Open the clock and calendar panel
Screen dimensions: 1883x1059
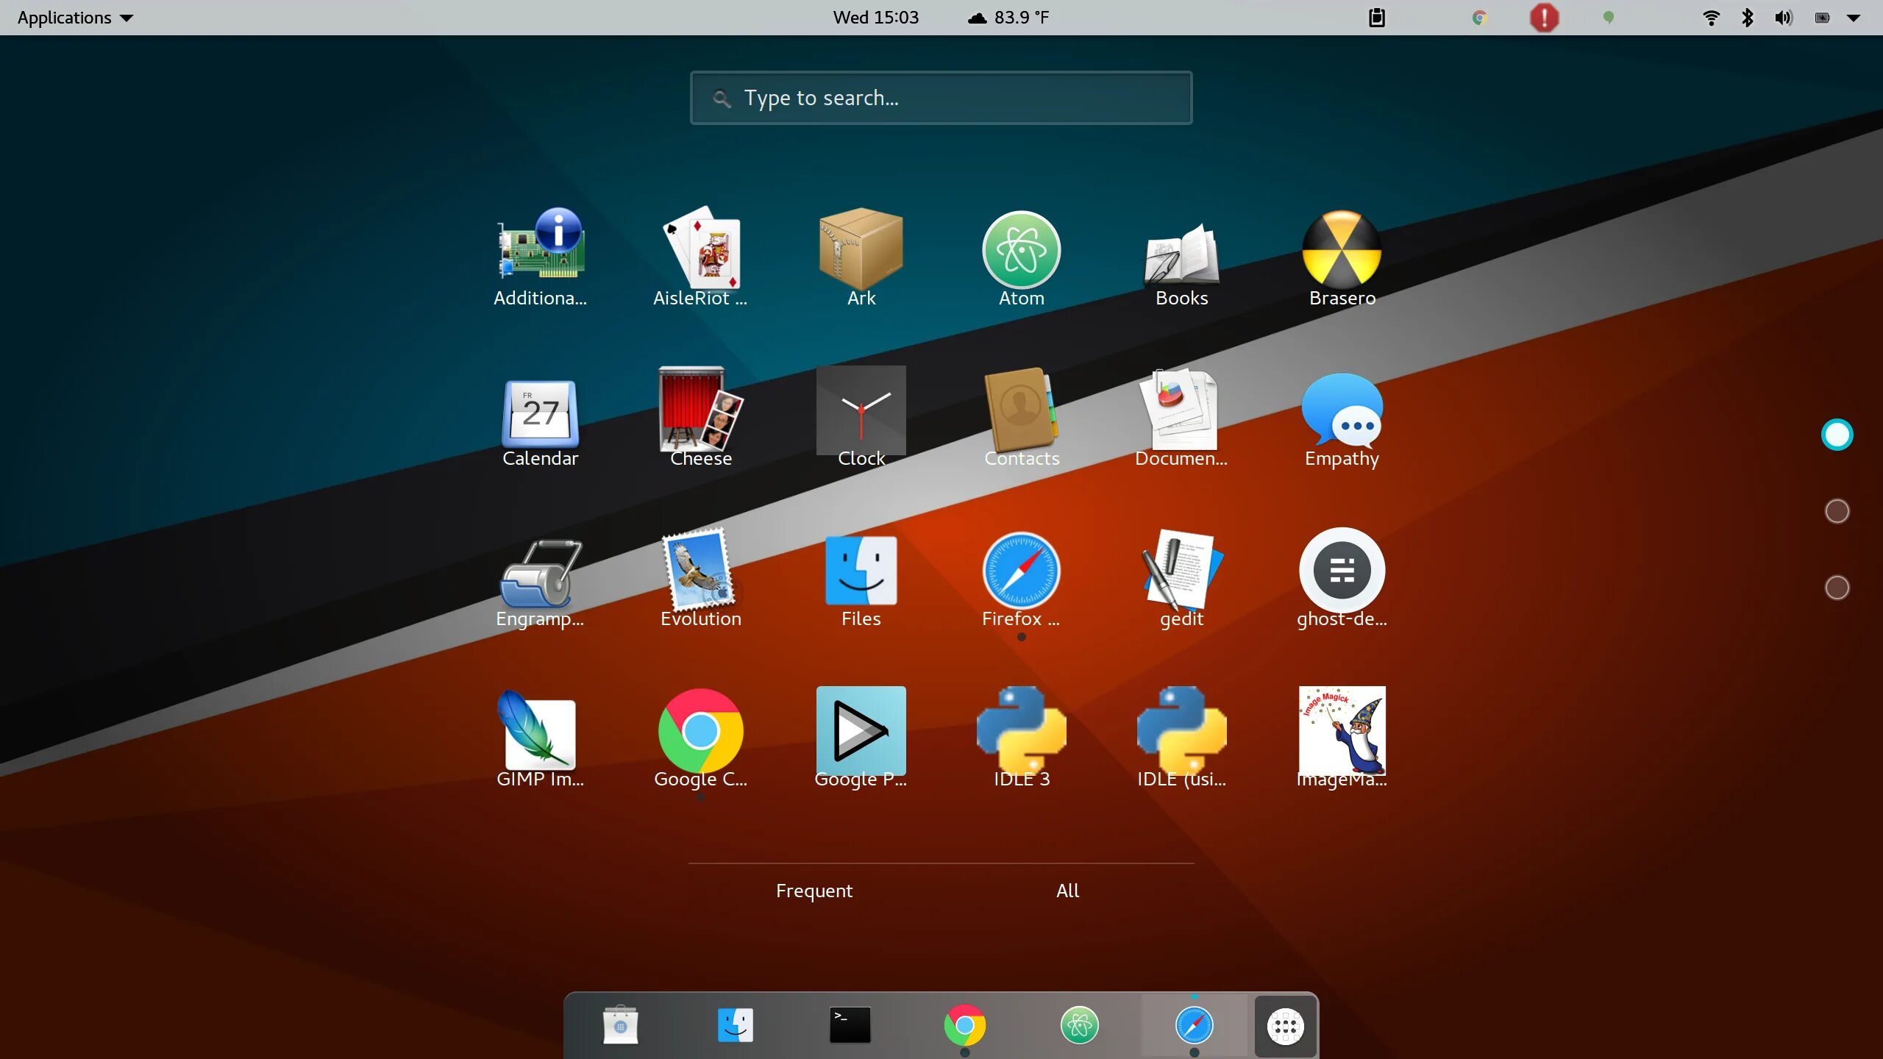coord(875,18)
